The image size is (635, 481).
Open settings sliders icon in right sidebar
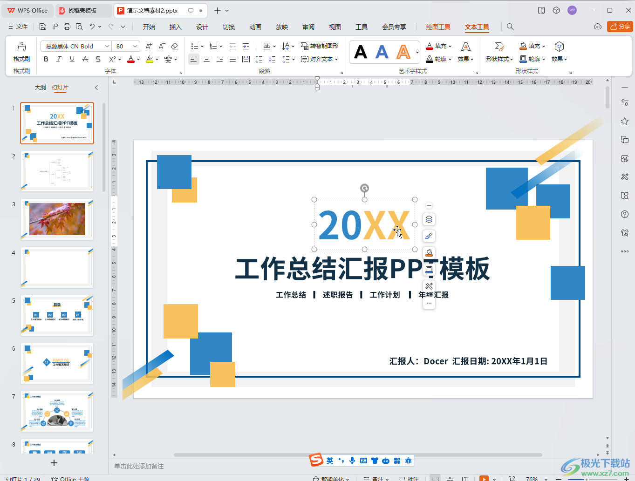coord(625,102)
